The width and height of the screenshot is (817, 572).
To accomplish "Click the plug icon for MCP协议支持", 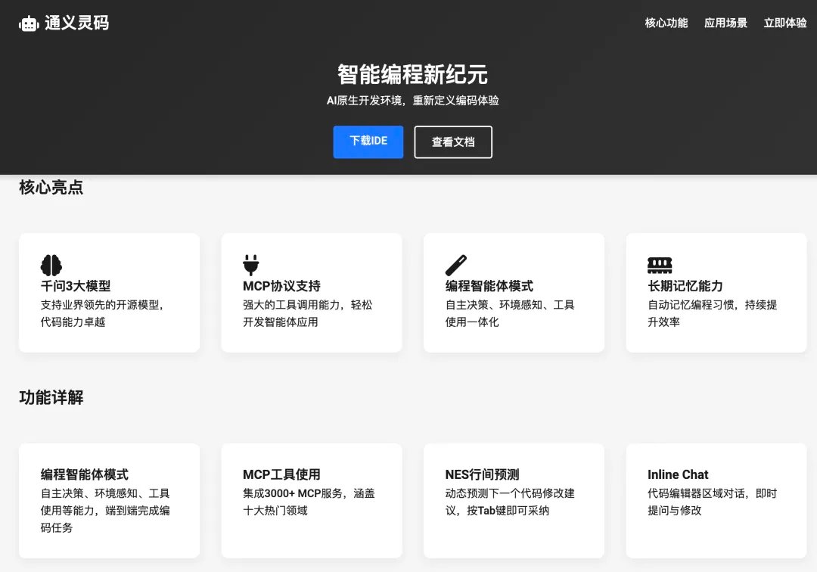I will [x=251, y=265].
